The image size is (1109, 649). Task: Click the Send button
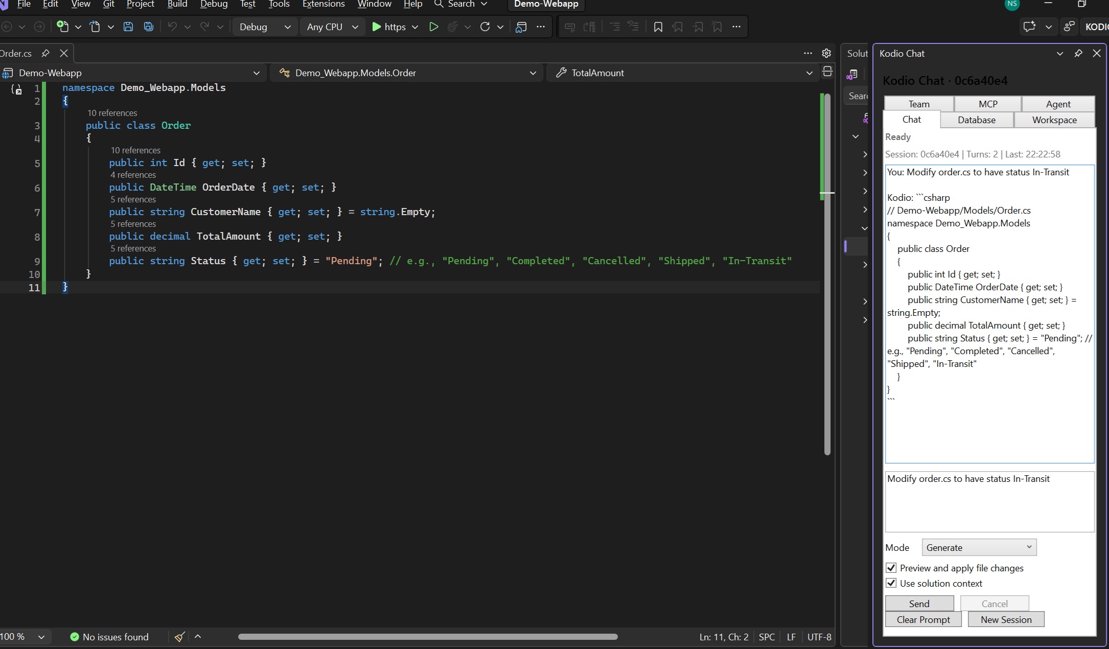point(919,604)
